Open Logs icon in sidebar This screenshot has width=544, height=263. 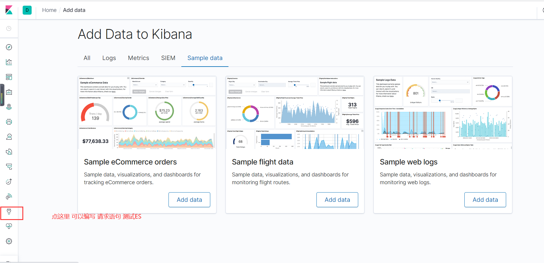tap(9, 152)
